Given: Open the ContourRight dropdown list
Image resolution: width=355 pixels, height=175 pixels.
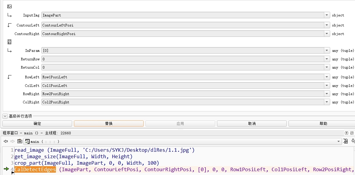Looking at the screenshot, I should 327,34.
